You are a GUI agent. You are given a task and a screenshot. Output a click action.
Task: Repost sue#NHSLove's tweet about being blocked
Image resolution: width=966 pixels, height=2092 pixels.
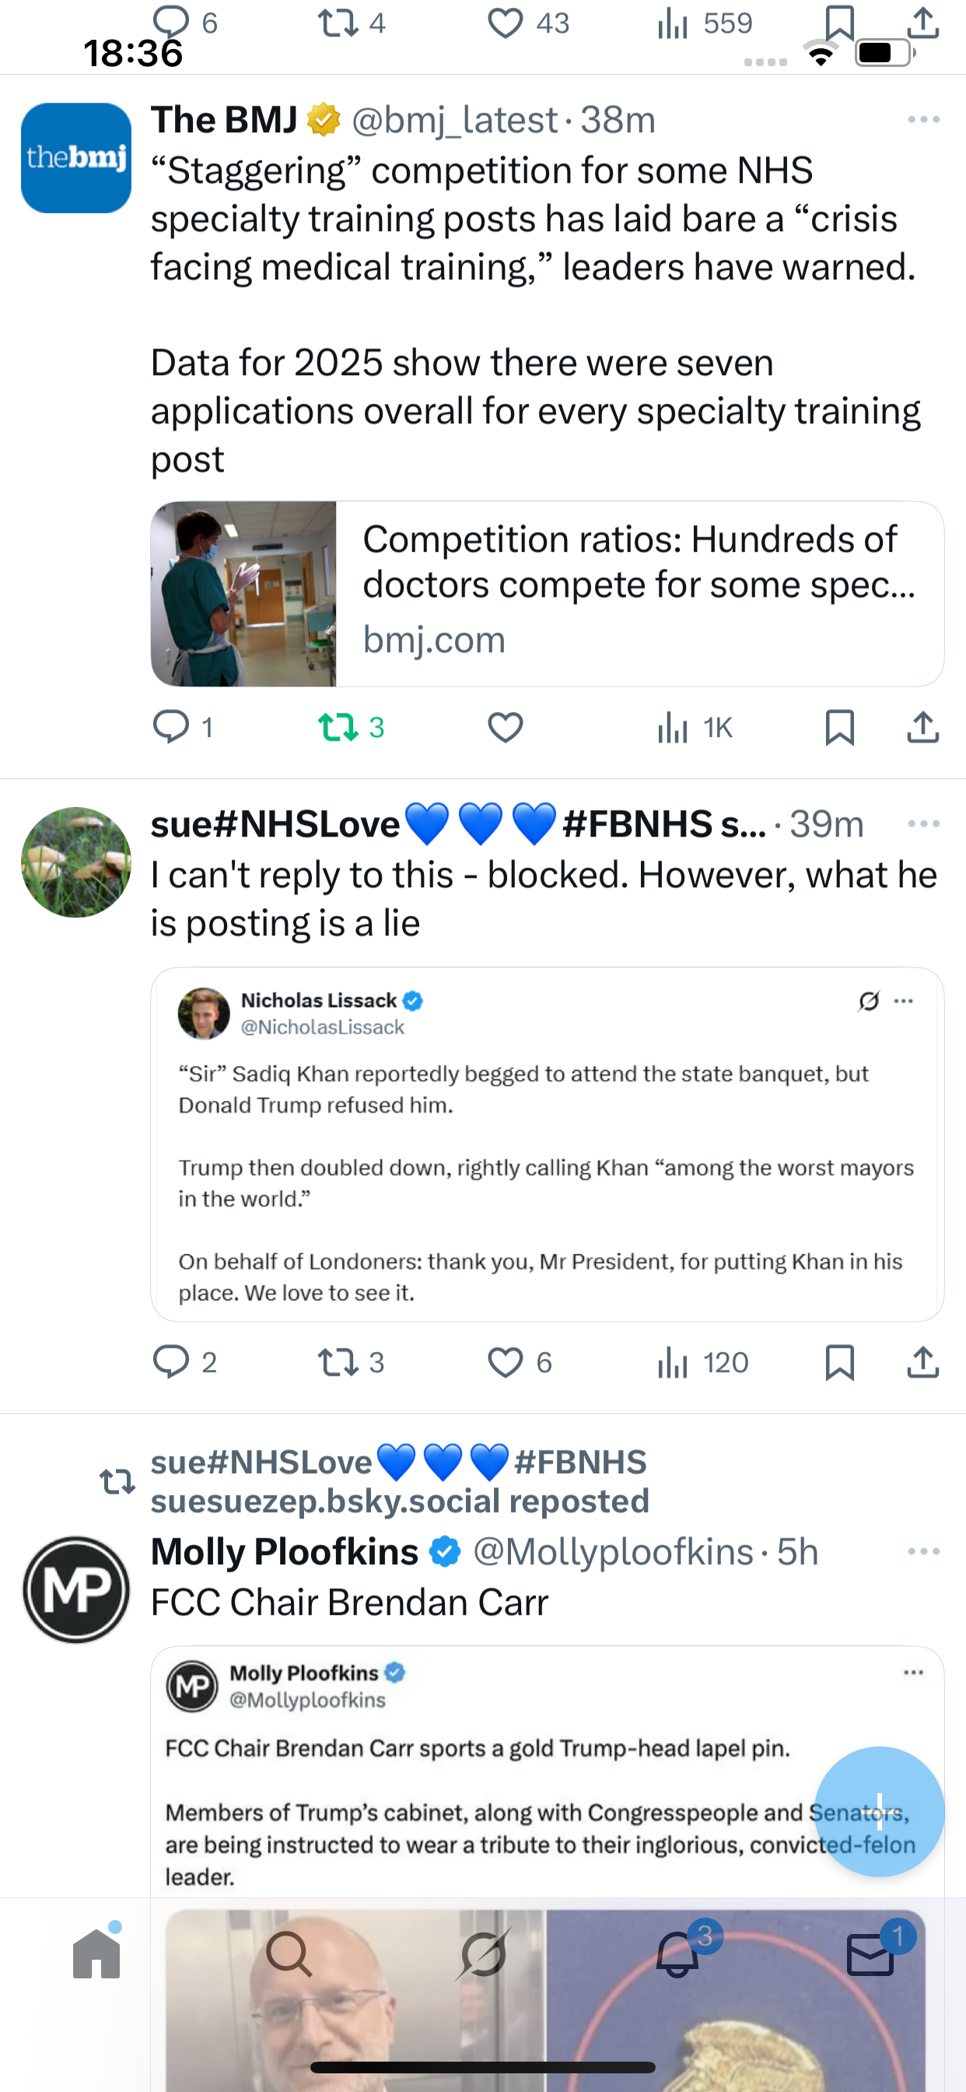tap(338, 1362)
